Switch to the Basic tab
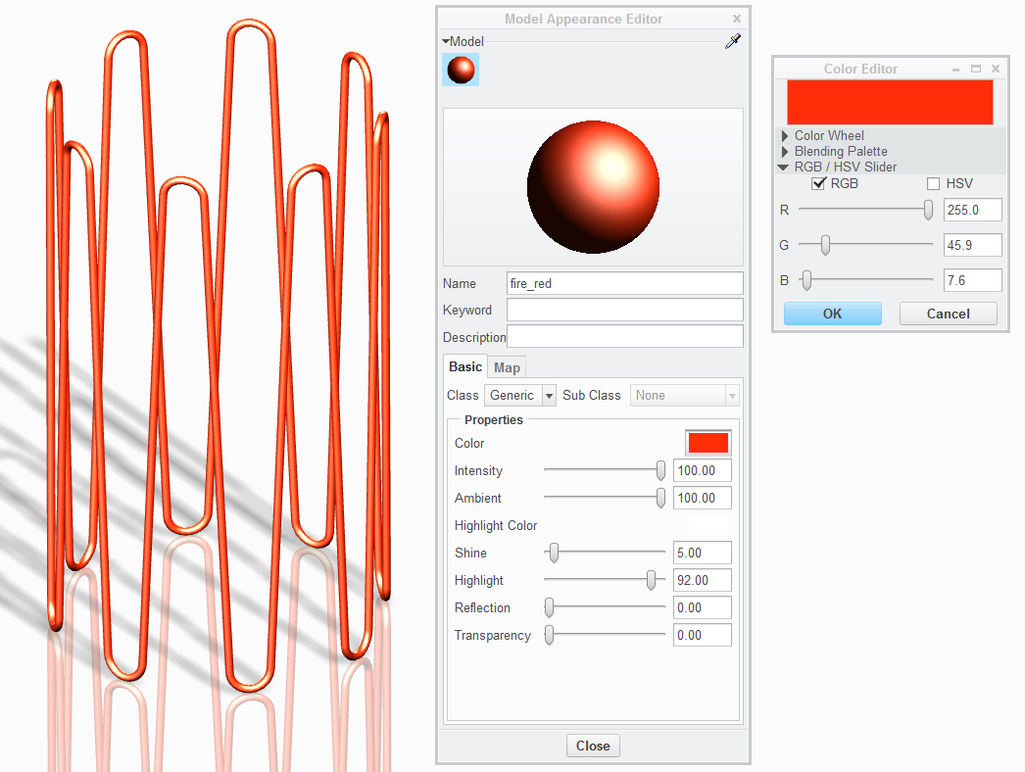This screenshot has height=772, width=1025. click(x=465, y=366)
